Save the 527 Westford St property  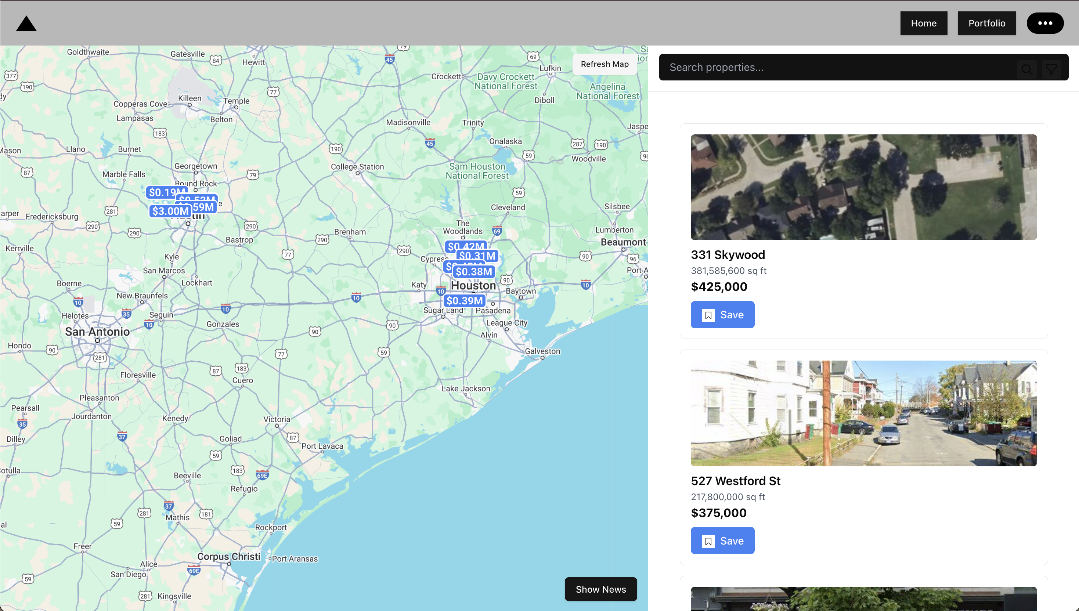[x=722, y=540]
